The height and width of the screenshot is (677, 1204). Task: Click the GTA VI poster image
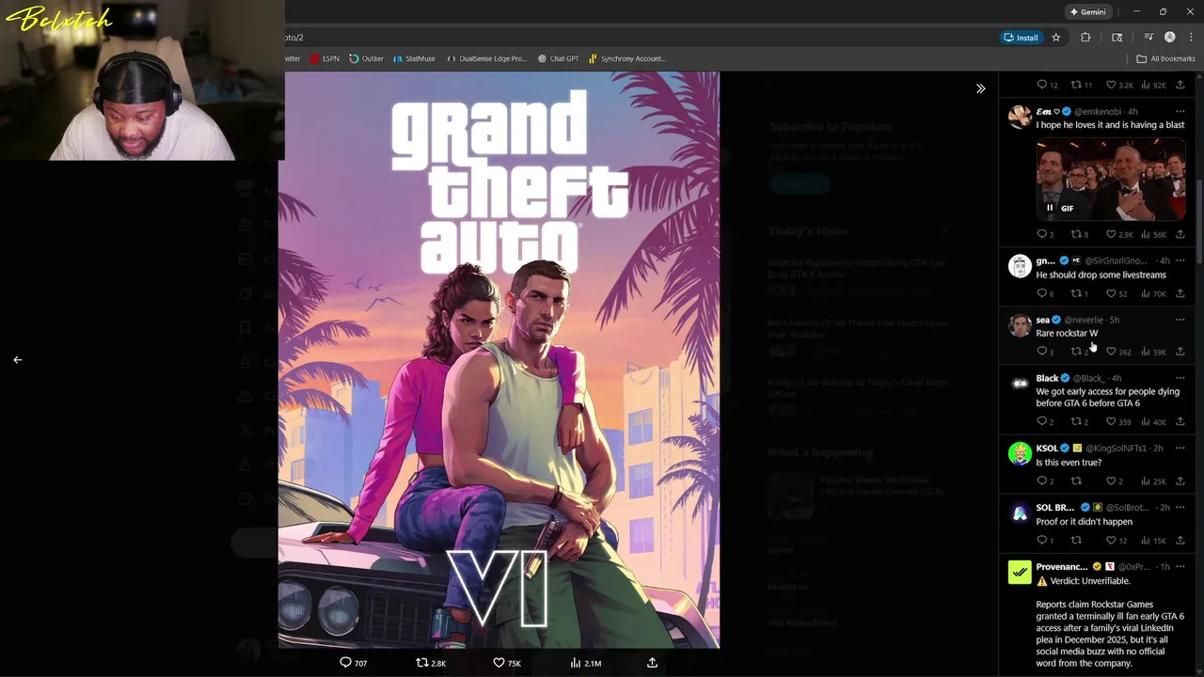(x=499, y=359)
